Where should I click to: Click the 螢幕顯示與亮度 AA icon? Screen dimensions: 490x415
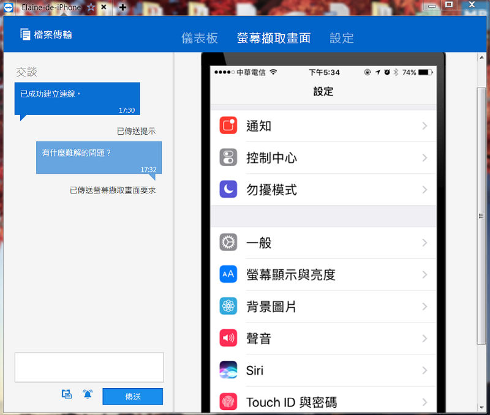228,274
